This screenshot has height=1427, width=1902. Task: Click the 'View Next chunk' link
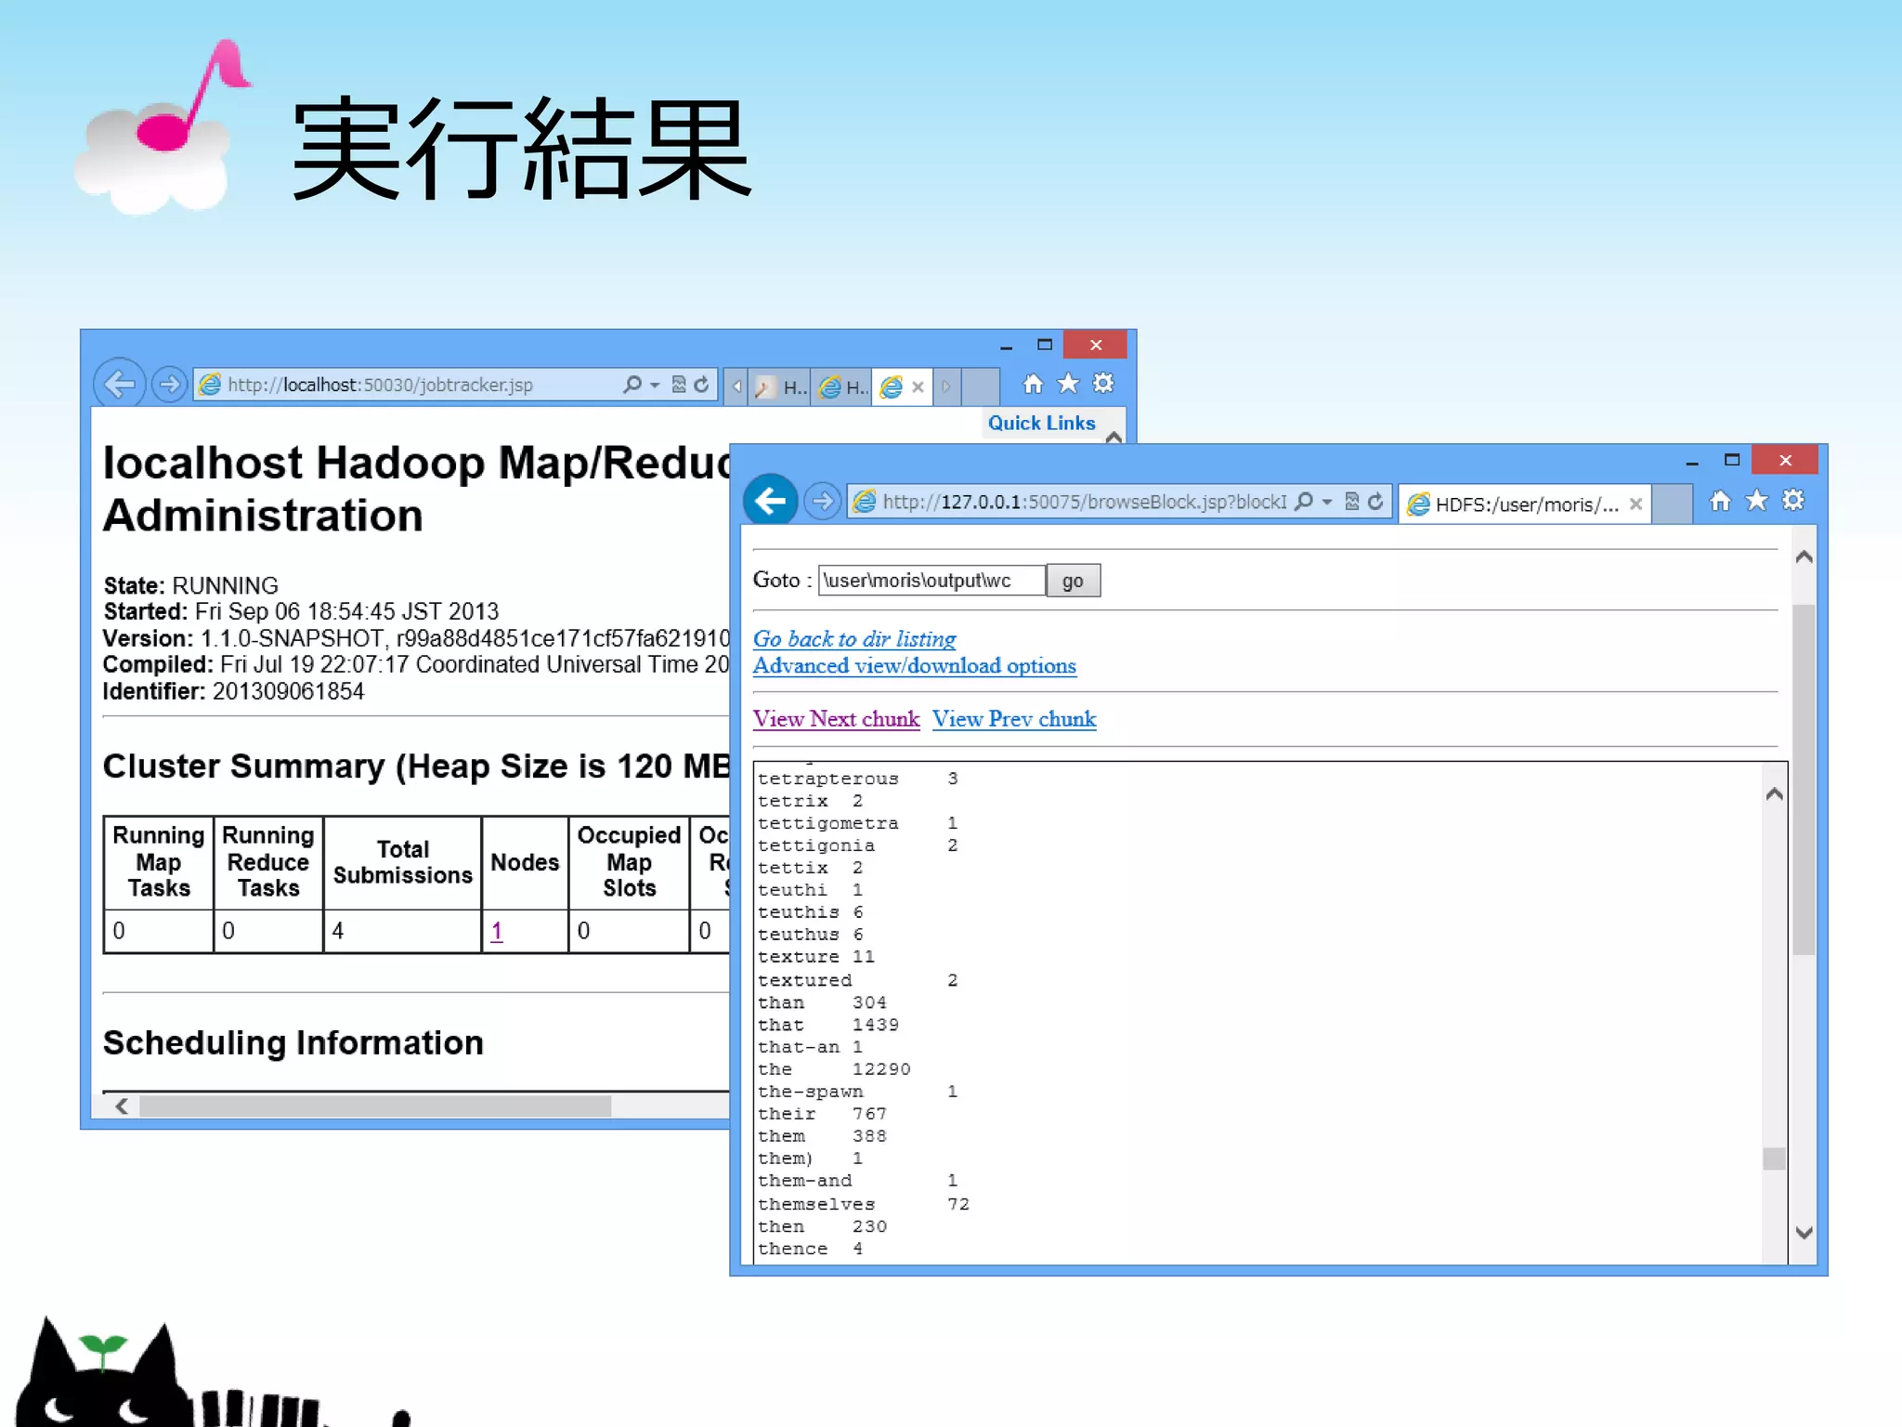coord(836,719)
